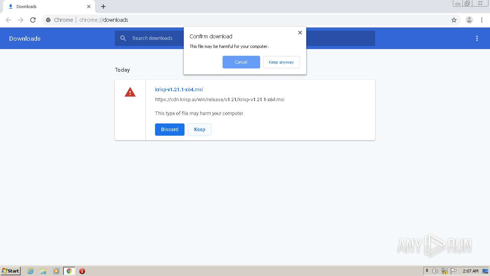Click the Downloads page heading
The image size is (490, 276).
click(x=25, y=38)
